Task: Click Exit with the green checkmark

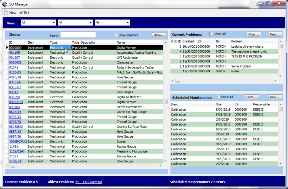Action: pyautogui.click(x=24, y=13)
